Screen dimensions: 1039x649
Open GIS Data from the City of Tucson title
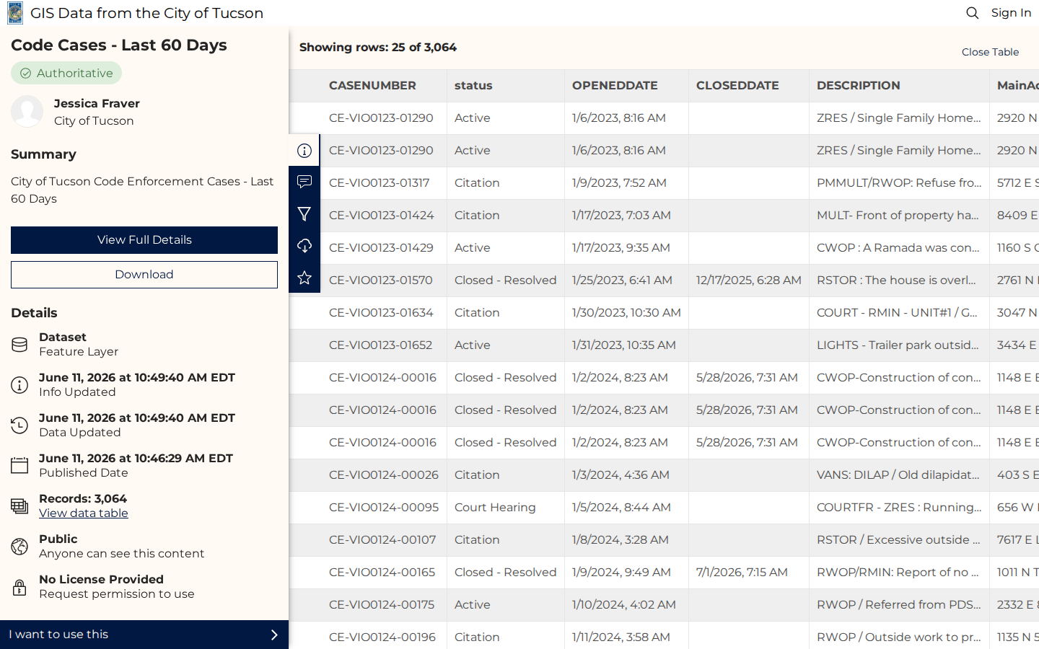(146, 13)
